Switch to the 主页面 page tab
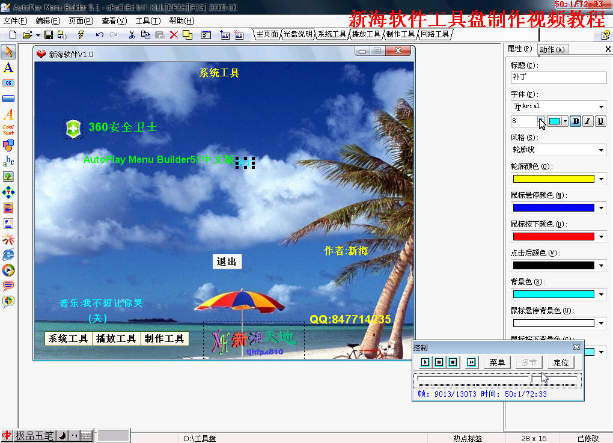 (267, 34)
